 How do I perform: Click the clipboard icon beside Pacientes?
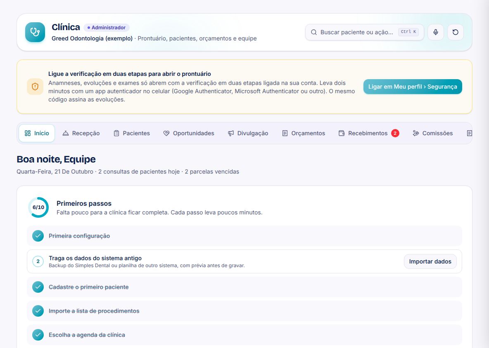pyautogui.click(x=116, y=133)
